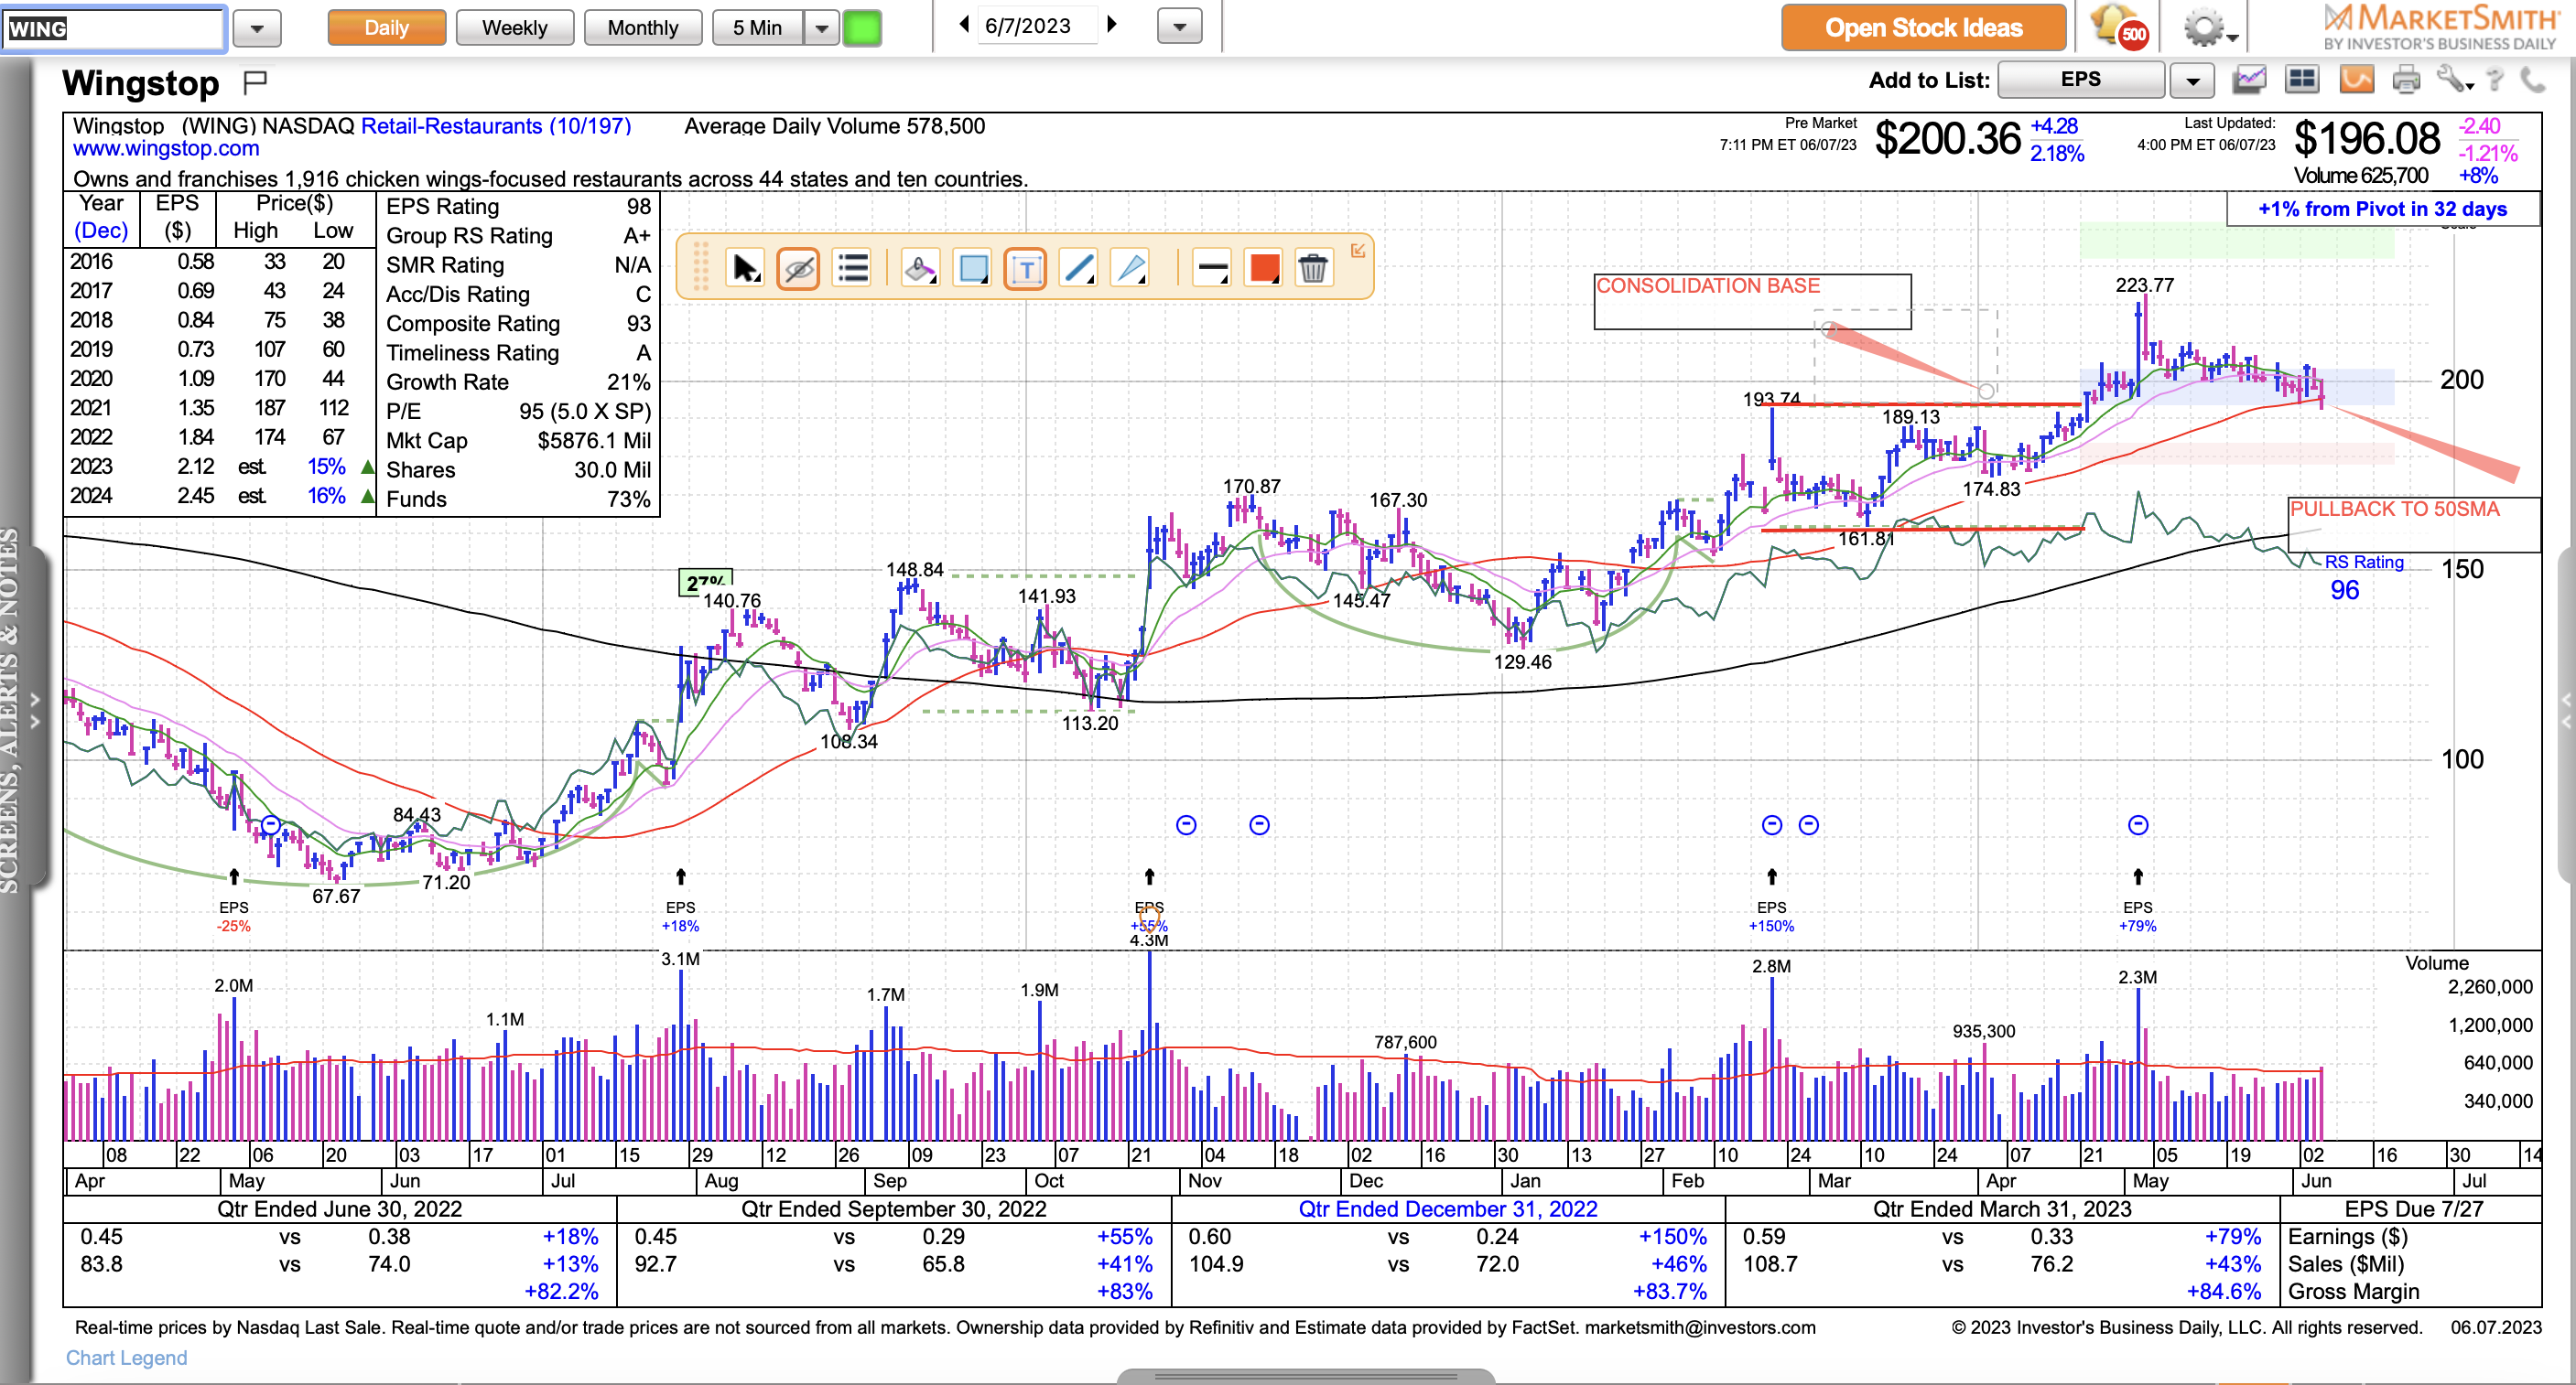2576x1385 pixels.
Task: Collapse the drawing toolbar via corner arrow
Action: pos(1358,250)
